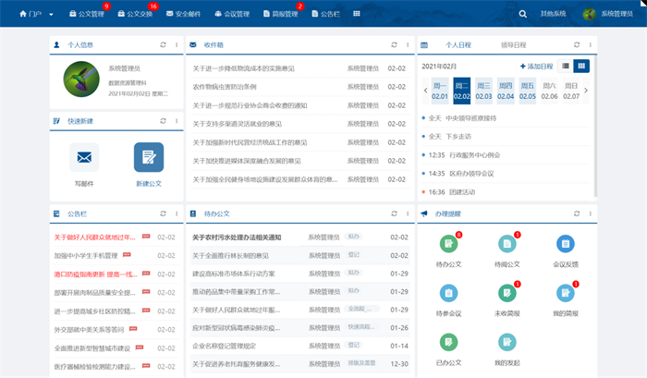The width and height of the screenshot is (647, 378).
Task: Open the 新建公文 quick-create icon
Action: (148, 158)
